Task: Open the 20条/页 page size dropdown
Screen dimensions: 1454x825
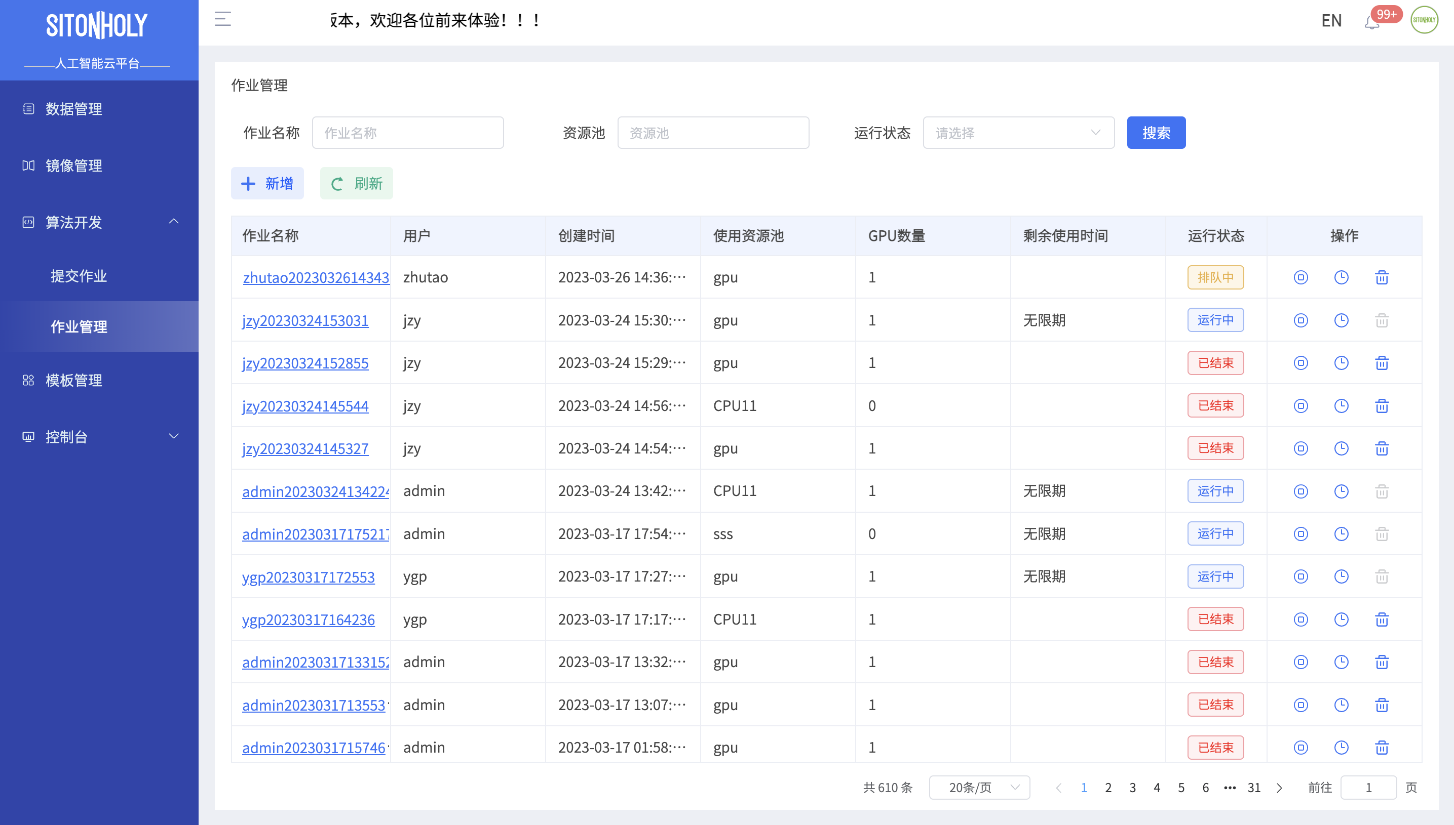Action: pyautogui.click(x=979, y=787)
